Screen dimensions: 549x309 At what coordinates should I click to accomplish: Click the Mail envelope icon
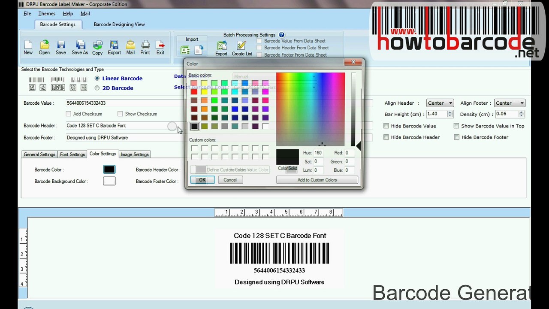[130, 47]
